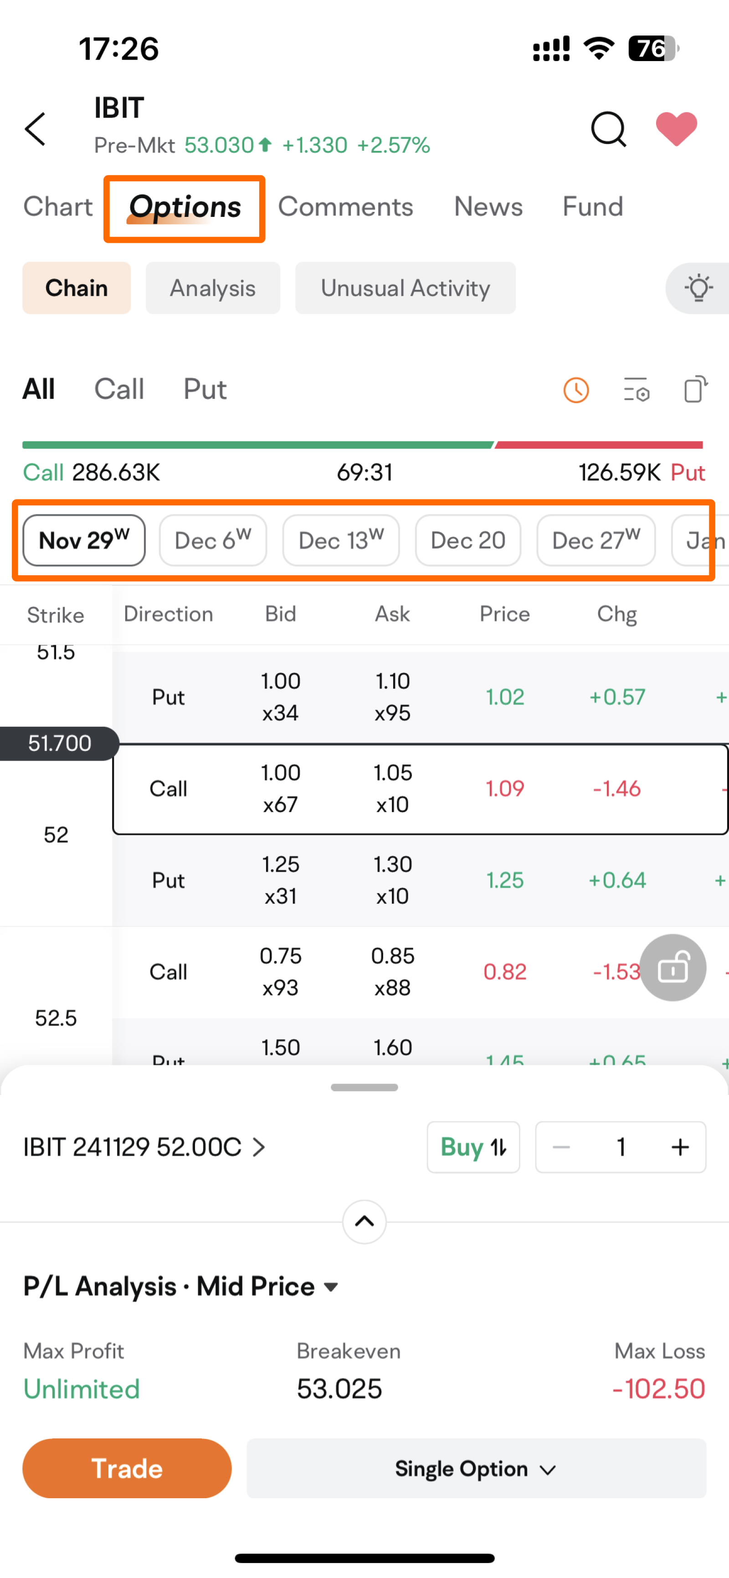Image resolution: width=729 pixels, height=1578 pixels.
Task: Open the search magnifier icon
Action: coord(608,129)
